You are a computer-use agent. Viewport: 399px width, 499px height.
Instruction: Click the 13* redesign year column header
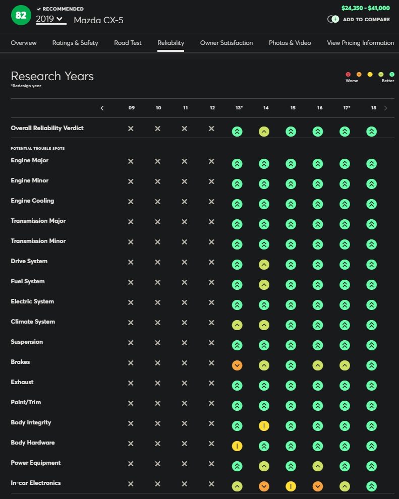click(x=239, y=107)
